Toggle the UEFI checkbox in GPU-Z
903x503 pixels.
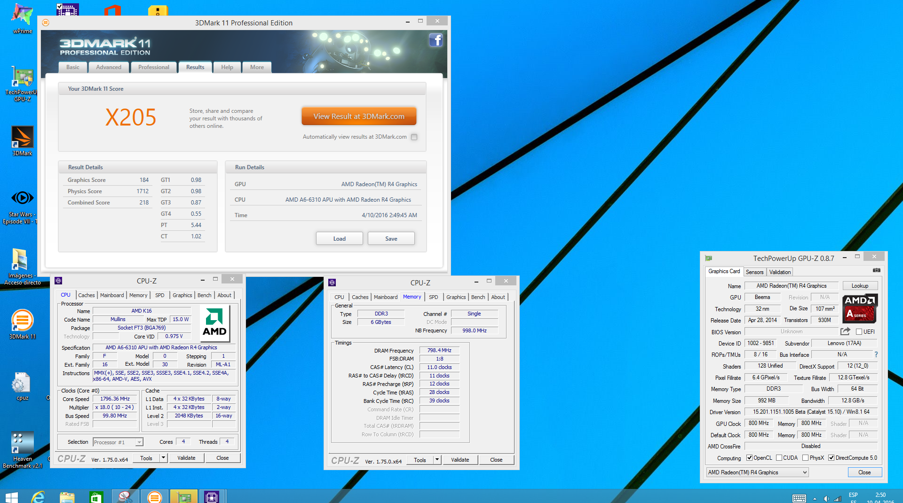[859, 331]
